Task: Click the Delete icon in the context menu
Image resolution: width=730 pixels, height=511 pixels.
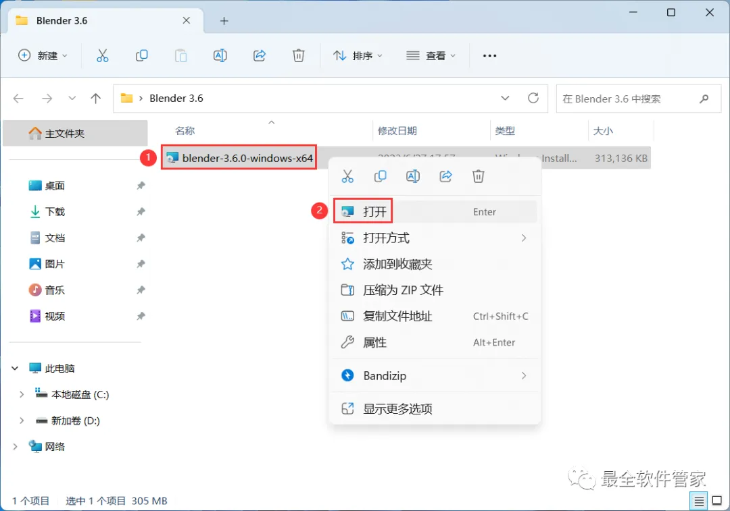Action: coord(478,176)
